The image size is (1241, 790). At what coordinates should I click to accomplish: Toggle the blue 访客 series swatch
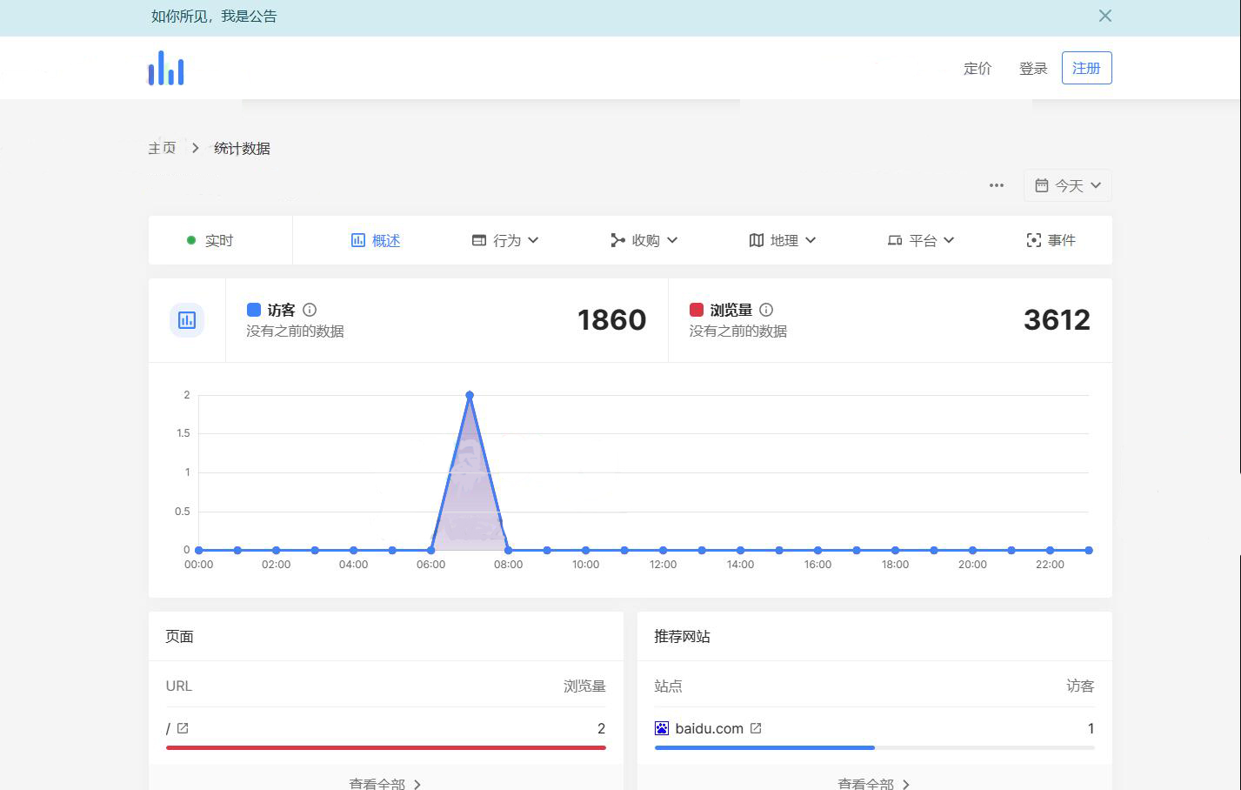click(254, 310)
